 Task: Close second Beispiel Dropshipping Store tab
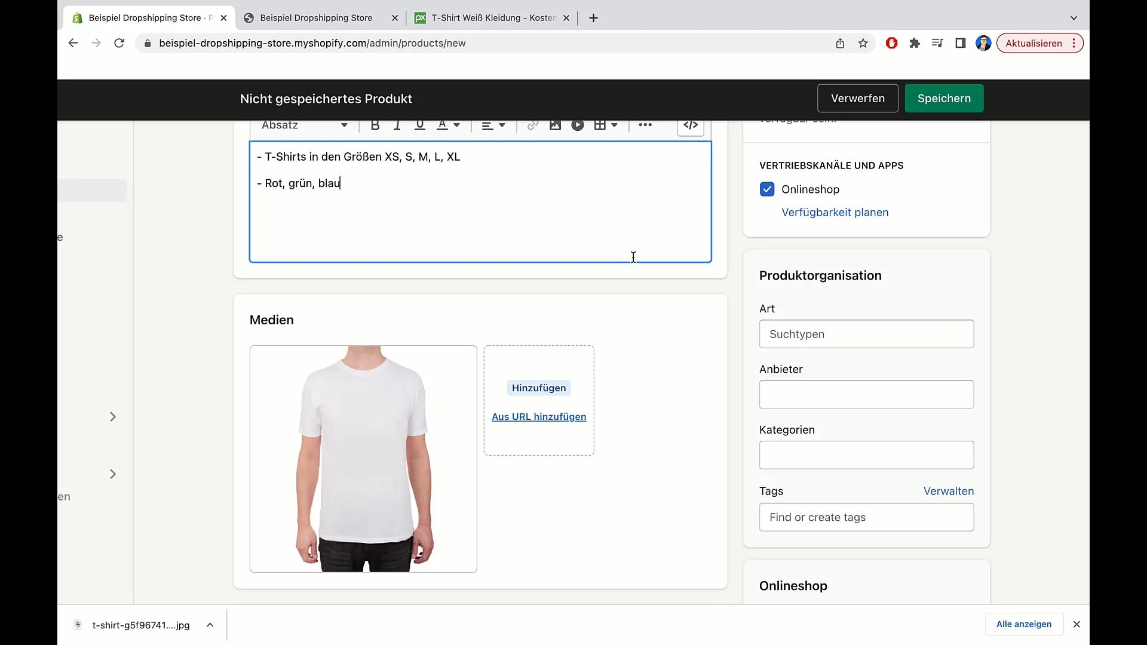(394, 18)
